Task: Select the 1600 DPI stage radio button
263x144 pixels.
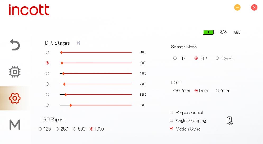Action: click(x=47, y=73)
